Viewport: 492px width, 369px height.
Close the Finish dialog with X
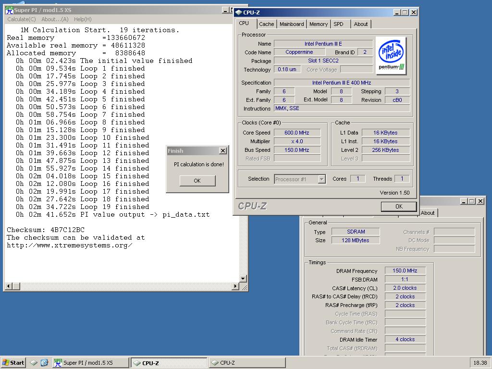pos(223,150)
